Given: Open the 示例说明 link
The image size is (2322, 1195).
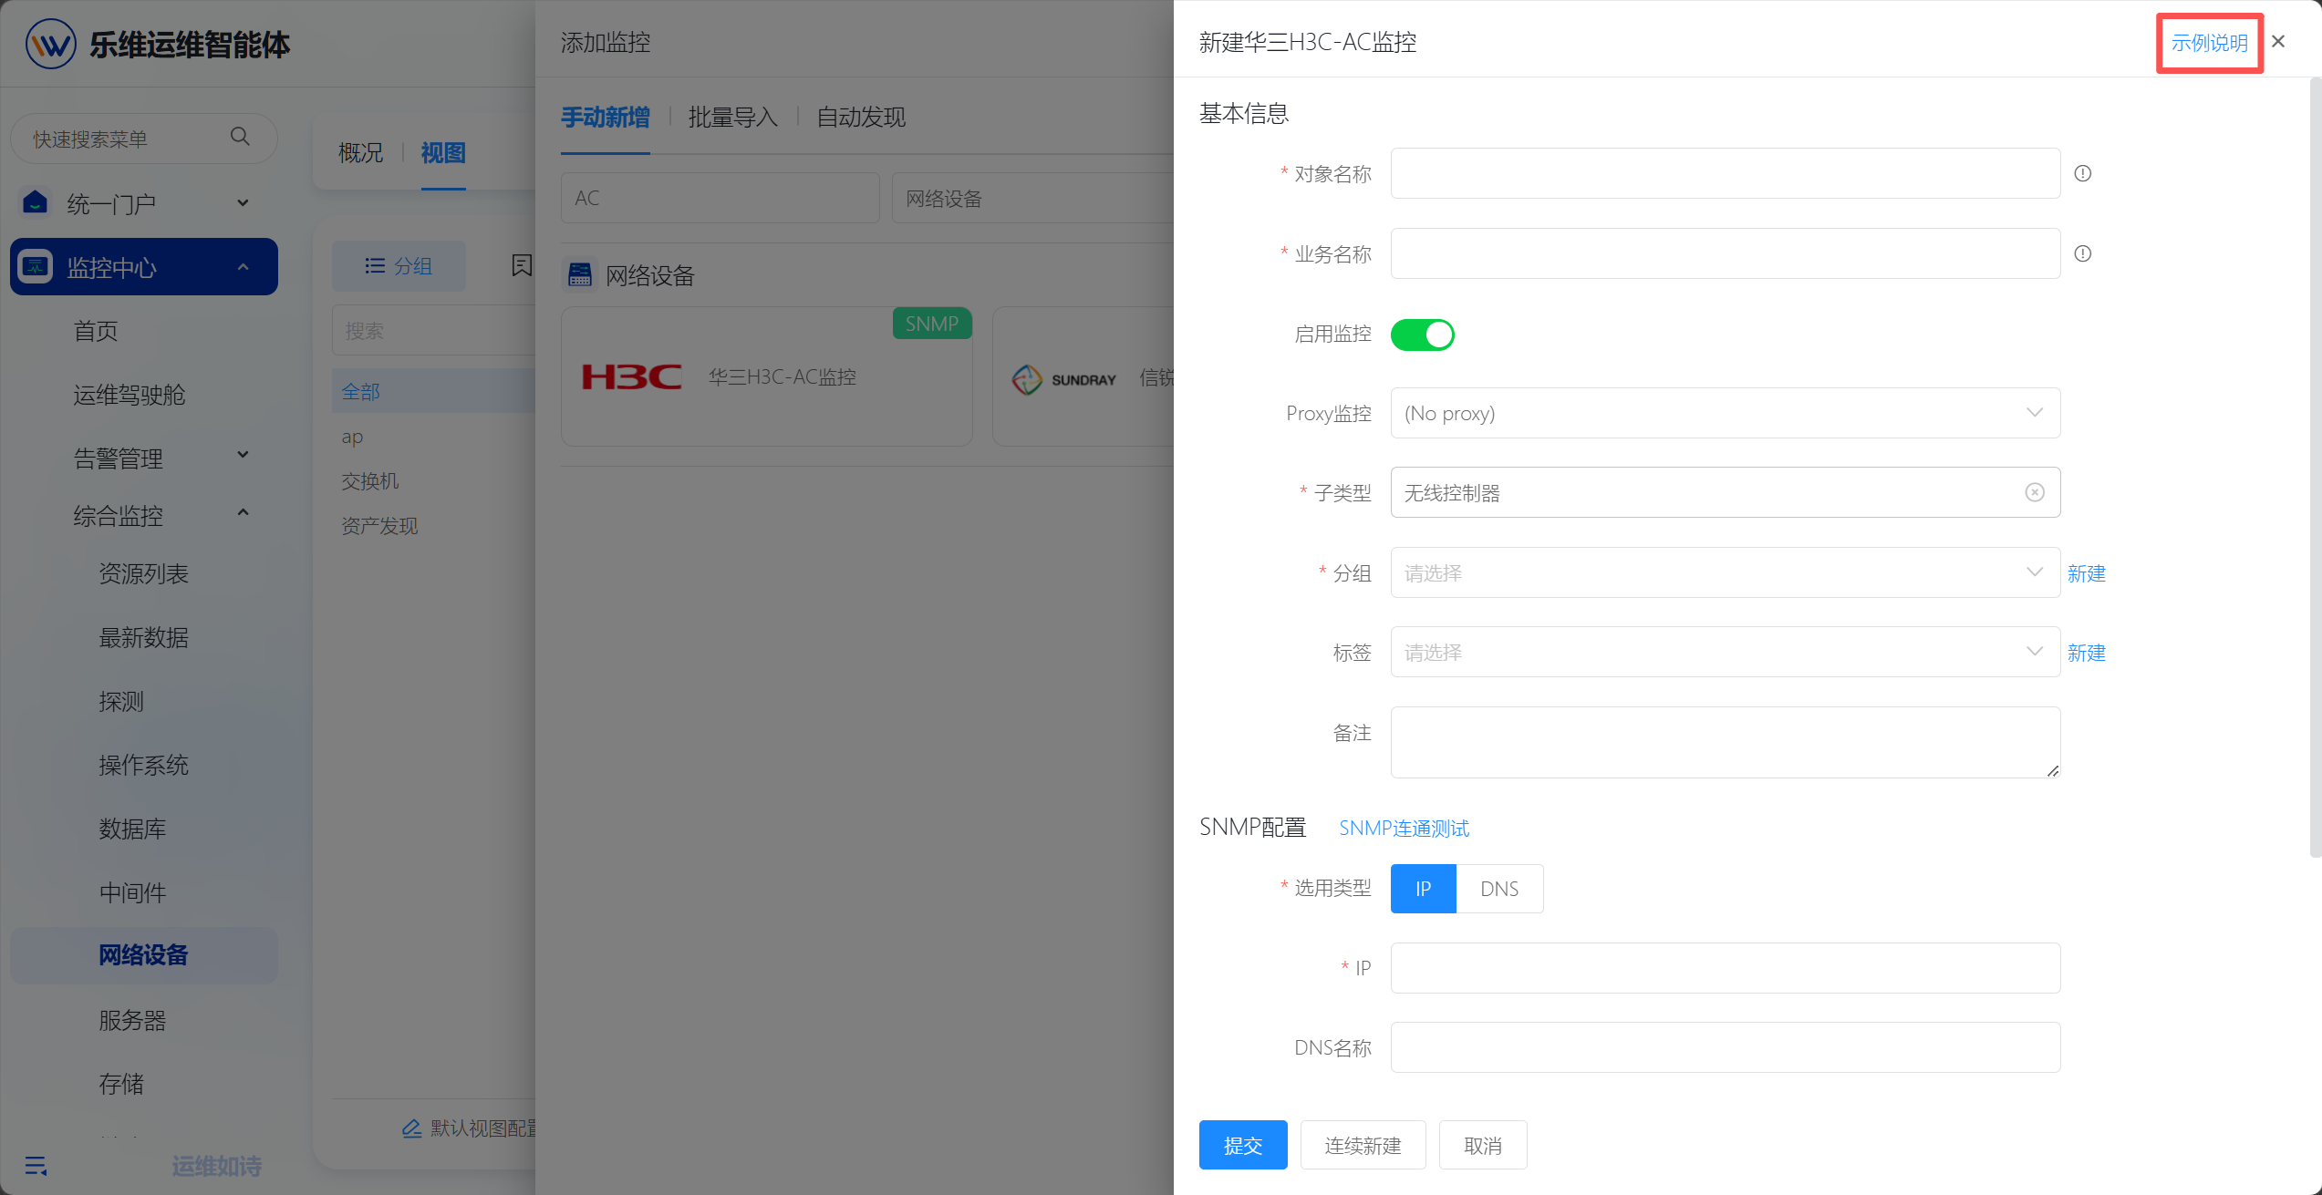Looking at the screenshot, I should tap(2209, 43).
